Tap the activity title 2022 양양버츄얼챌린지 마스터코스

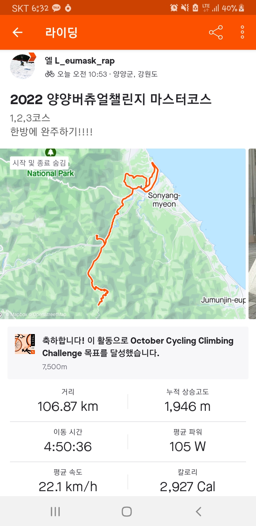coord(111,100)
